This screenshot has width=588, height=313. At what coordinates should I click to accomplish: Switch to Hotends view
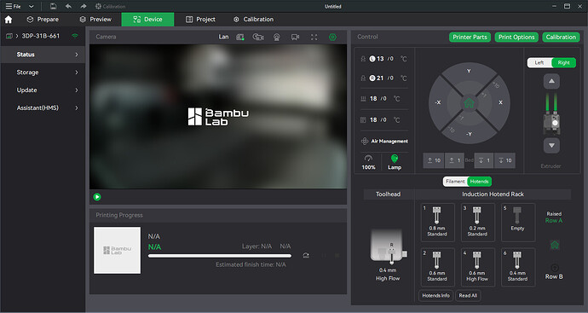pyautogui.click(x=479, y=182)
